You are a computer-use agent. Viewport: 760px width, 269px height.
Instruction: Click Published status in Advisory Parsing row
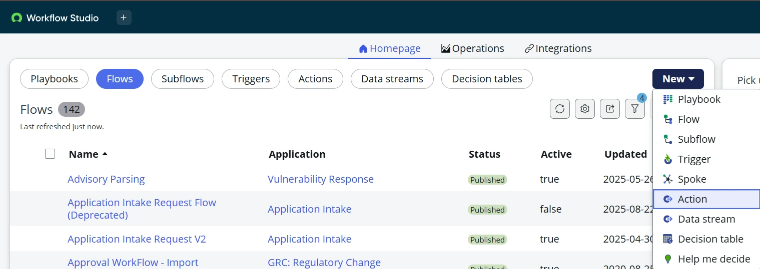(x=487, y=180)
